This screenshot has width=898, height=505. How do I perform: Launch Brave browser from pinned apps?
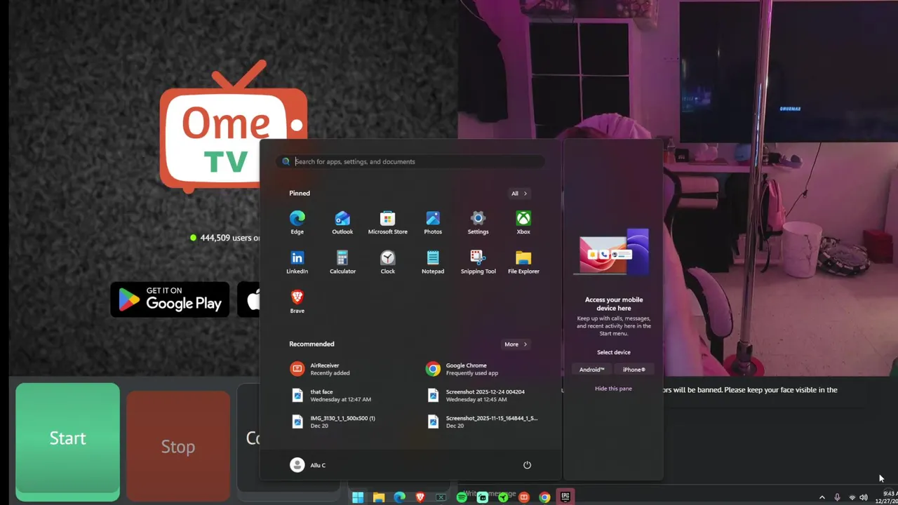[297, 302]
